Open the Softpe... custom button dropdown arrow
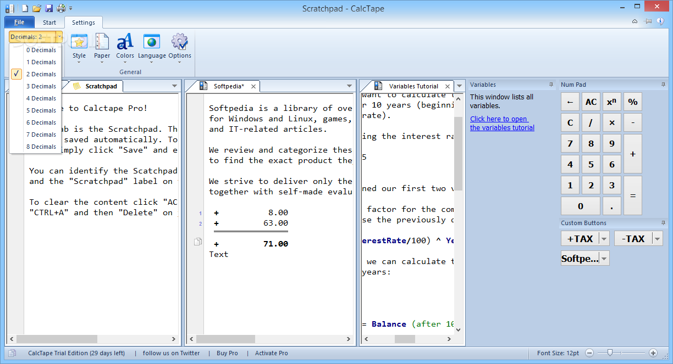The image size is (673, 364). pyautogui.click(x=604, y=259)
